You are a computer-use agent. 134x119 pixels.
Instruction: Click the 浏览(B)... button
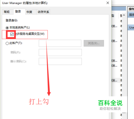[94, 43]
